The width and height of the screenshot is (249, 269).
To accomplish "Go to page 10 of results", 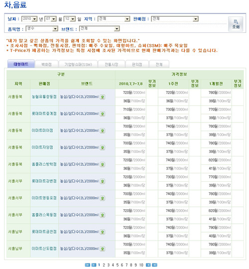I will pos(141,265).
